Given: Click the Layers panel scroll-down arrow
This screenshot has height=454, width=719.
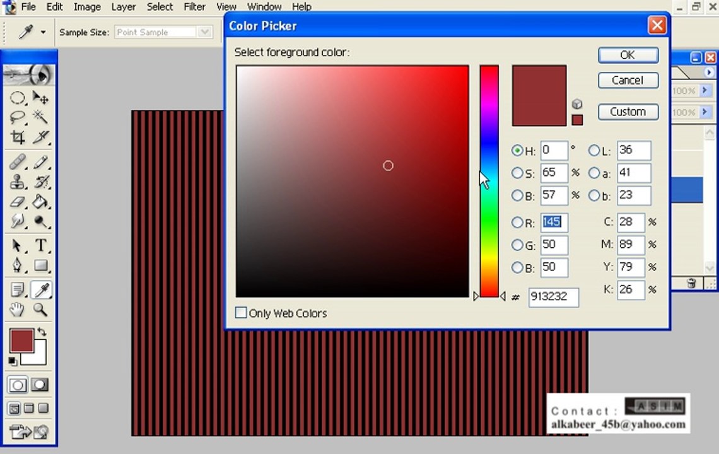Looking at the screenshot, I should (x=710, y=268).
